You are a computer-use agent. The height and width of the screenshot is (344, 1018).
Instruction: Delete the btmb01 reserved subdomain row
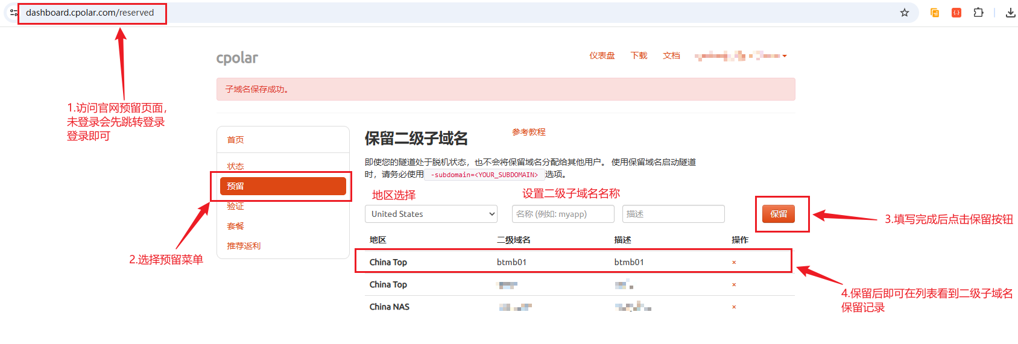point(734,263)
